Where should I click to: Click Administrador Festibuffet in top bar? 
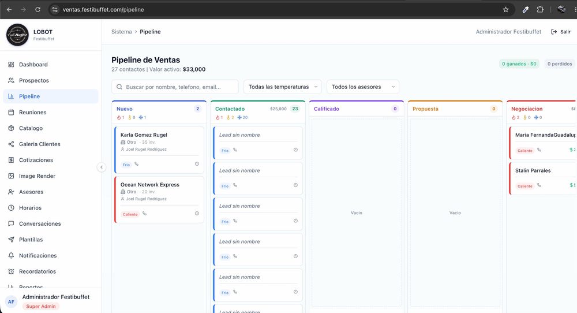coord(508,32)
